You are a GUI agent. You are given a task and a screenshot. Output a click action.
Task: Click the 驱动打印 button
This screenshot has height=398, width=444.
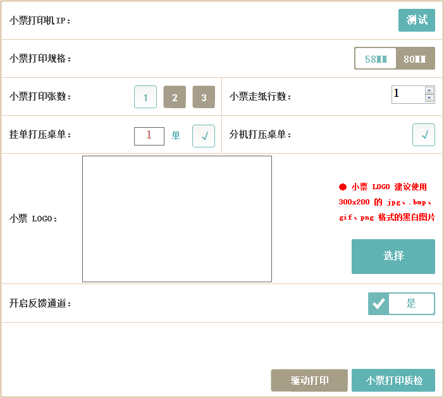click(309, 380)
